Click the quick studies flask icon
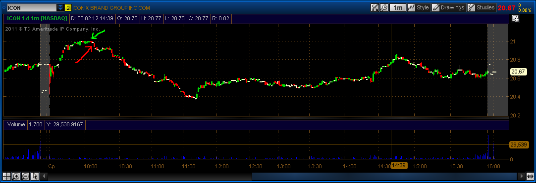 pyautogui.click(x=375, y=7)
